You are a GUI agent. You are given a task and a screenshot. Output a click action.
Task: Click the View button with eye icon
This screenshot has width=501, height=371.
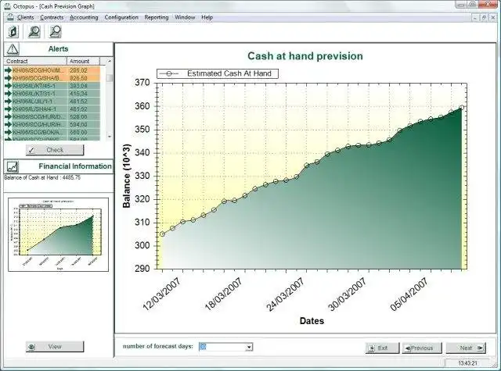(x=55, y=347)
